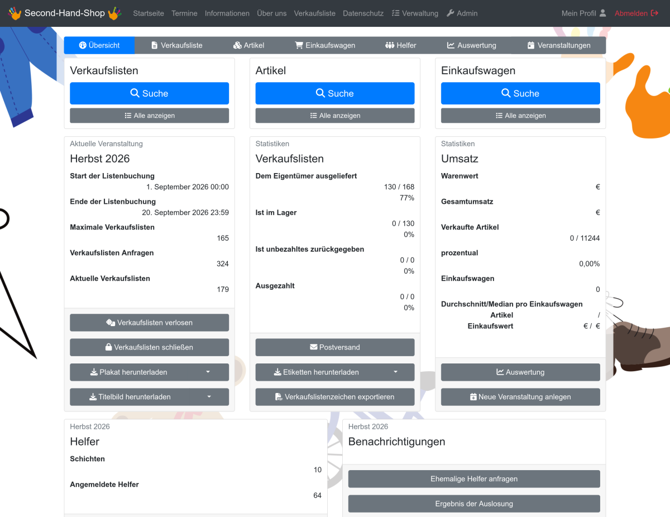
Task: Click the calendar icon on Veranstaltungen tab
Action: 531,45
